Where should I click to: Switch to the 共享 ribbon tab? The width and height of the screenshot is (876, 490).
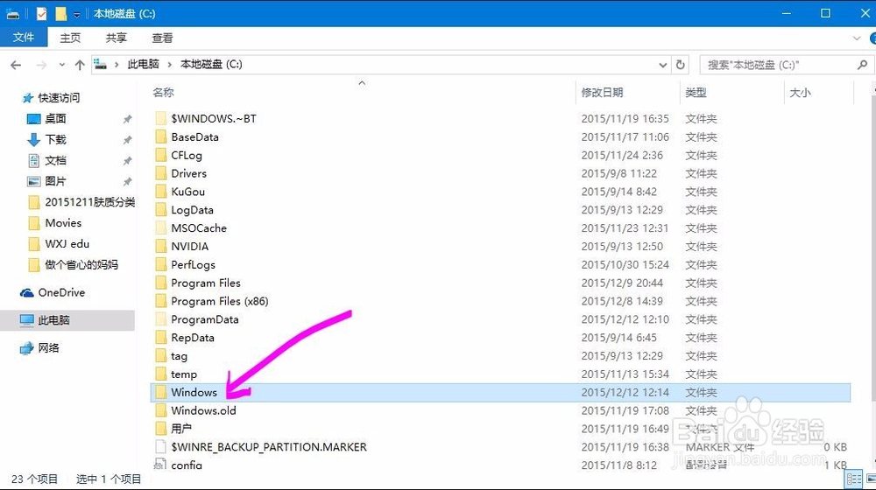pyautogui.click(x=117, y=38)
